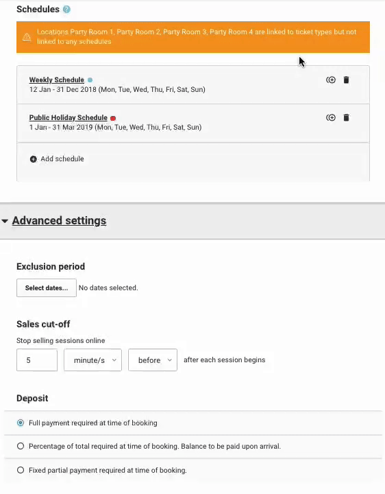Viewport: 385px width, 494px height.
Task: Duplicate the Weekly Schedule with its copy icon
Action: pos(331,80)
